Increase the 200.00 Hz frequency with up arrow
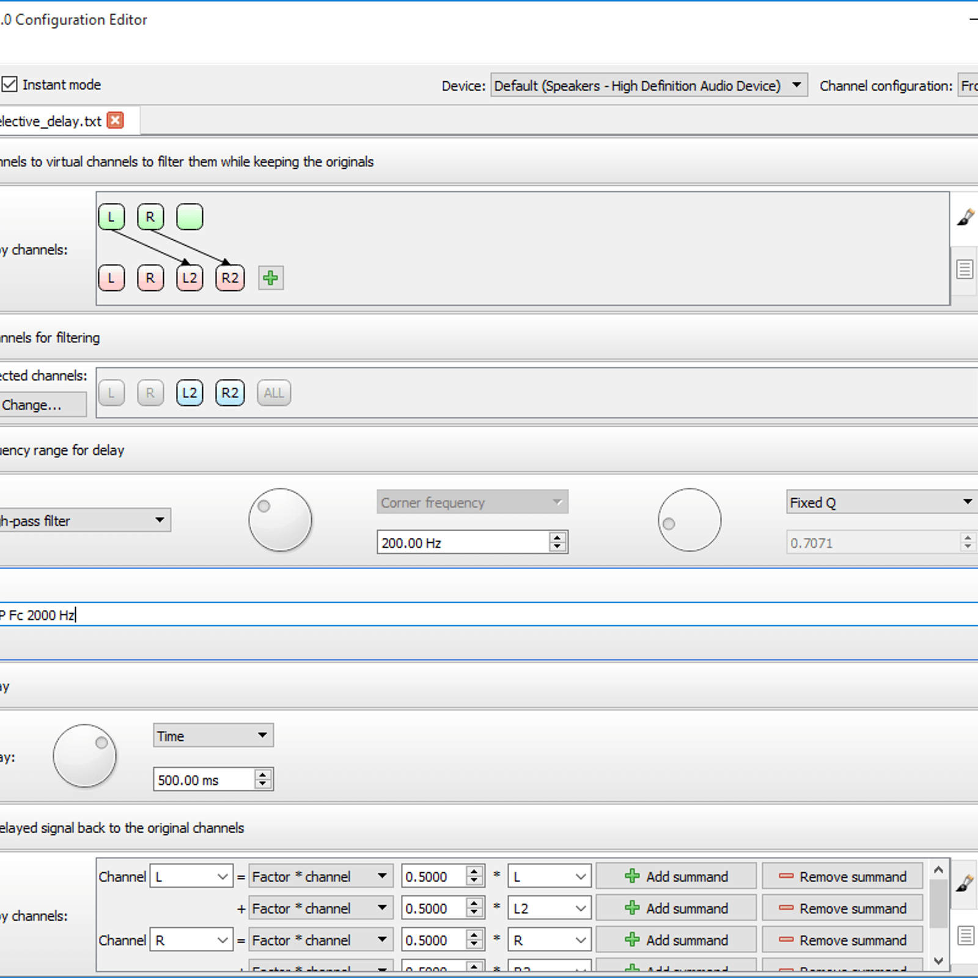The height and width of the screenshot is (978, 978). click(557, 537)
